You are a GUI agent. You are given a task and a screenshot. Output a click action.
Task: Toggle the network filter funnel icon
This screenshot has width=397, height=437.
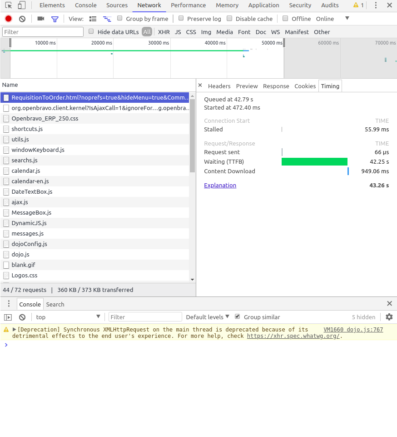pos(55,19)
